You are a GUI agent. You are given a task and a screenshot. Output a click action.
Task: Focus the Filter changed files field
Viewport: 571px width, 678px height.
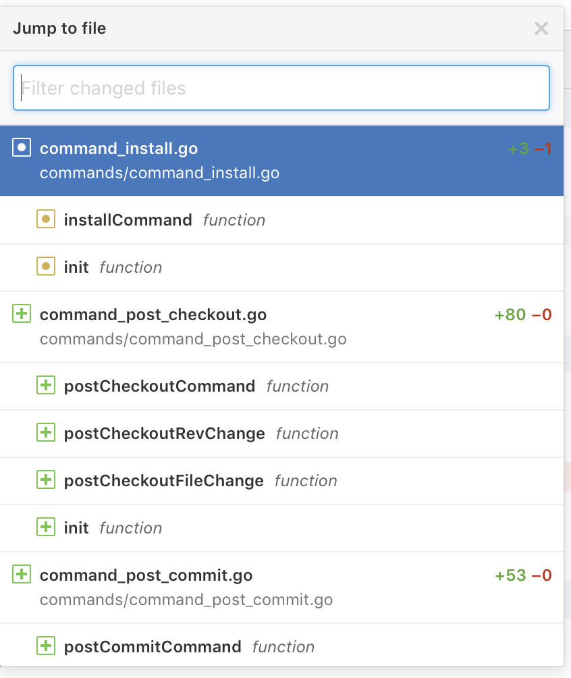(x=281, y=88)
